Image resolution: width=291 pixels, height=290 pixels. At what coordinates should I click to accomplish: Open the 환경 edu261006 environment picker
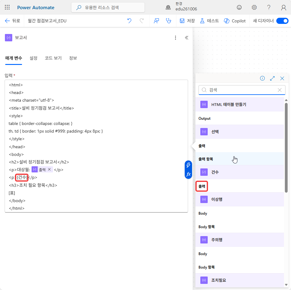click(x=182, y=7)
